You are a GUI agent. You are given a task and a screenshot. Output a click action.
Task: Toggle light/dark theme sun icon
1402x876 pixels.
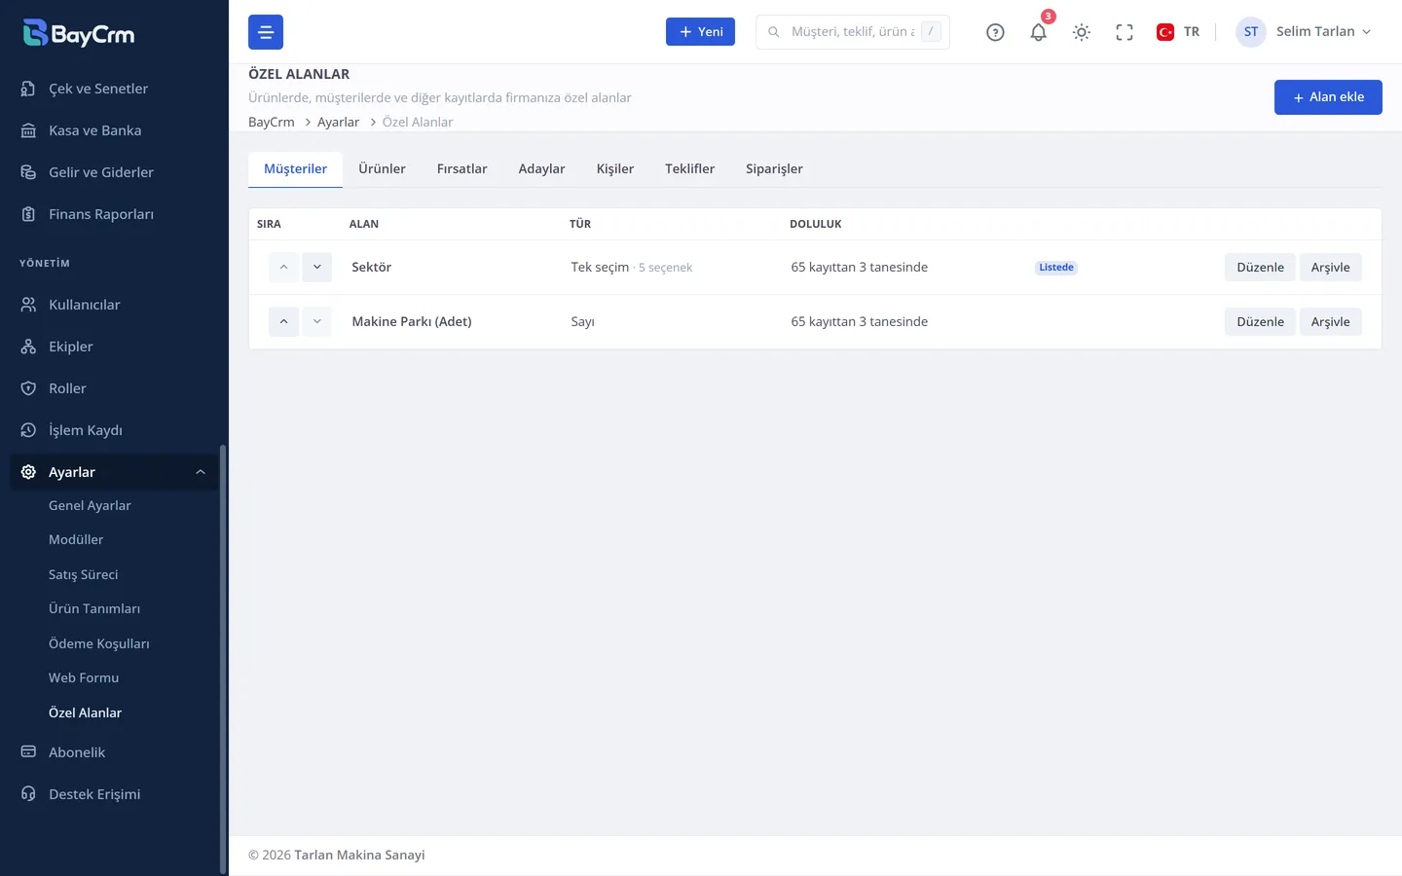(x=1082, y=32)
